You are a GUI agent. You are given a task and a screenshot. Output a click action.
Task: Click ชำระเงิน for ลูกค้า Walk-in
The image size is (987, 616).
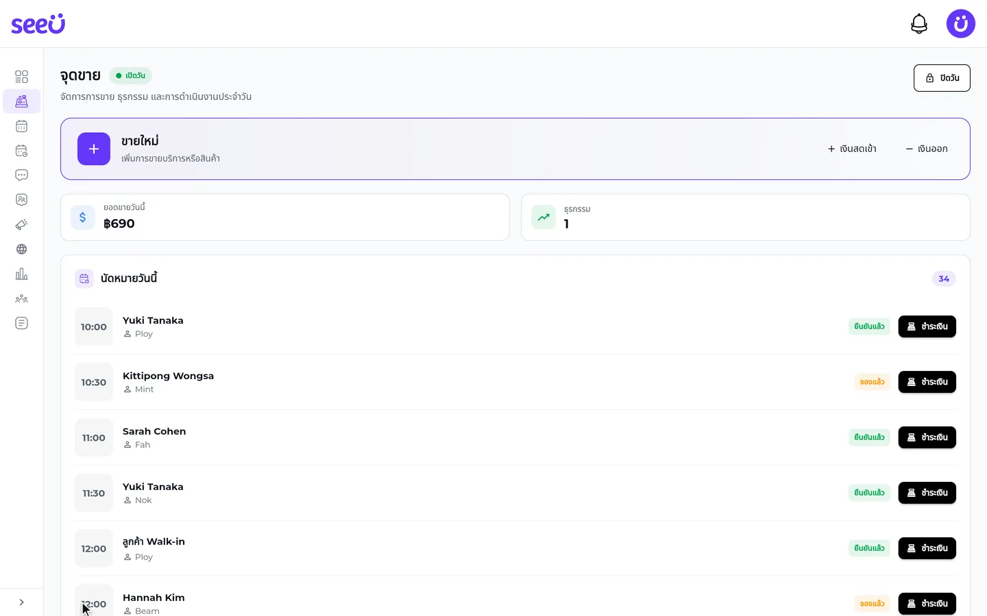[927, 548]
